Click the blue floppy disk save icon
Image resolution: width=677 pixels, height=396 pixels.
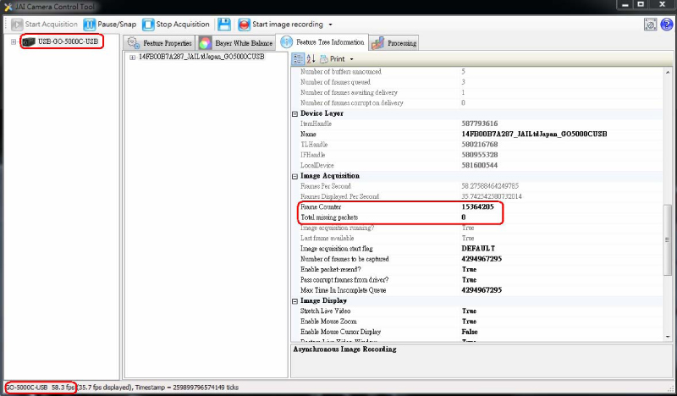224,25
